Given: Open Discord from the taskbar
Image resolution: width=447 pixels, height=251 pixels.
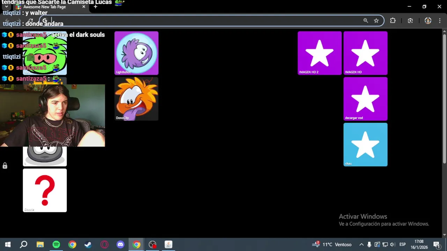Looking at the screenshot, I should click(x=120, y=244).
